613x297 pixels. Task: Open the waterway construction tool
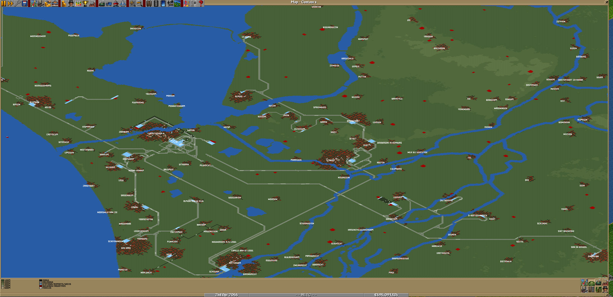point(163,4)
